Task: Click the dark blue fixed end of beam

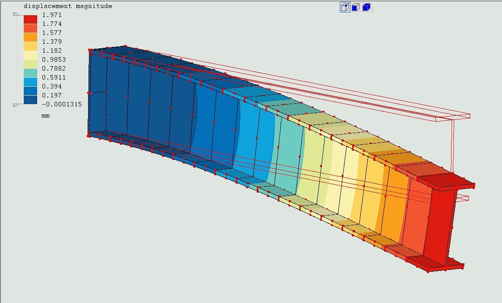Action: pyautogui.click(x=97, y=93)
